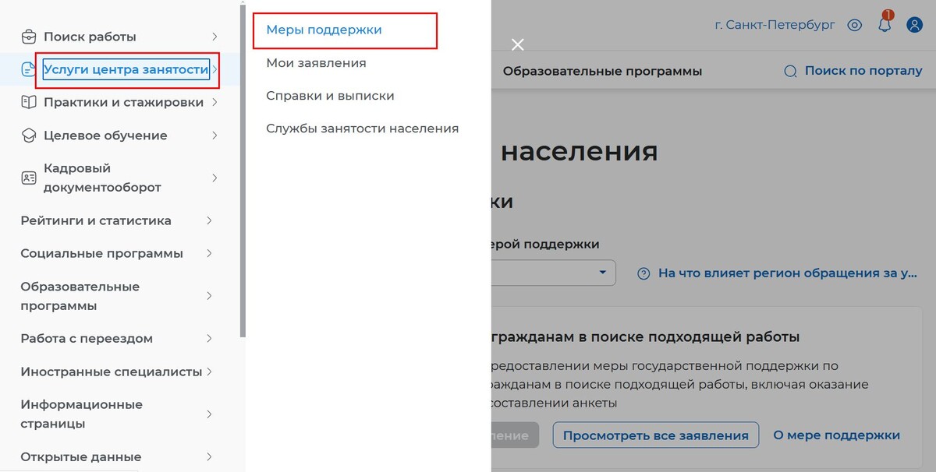Viewport: 936px width, 472px height.
Task: Expand the Социальные программы chevron
Action: click(x=208, y=253)
